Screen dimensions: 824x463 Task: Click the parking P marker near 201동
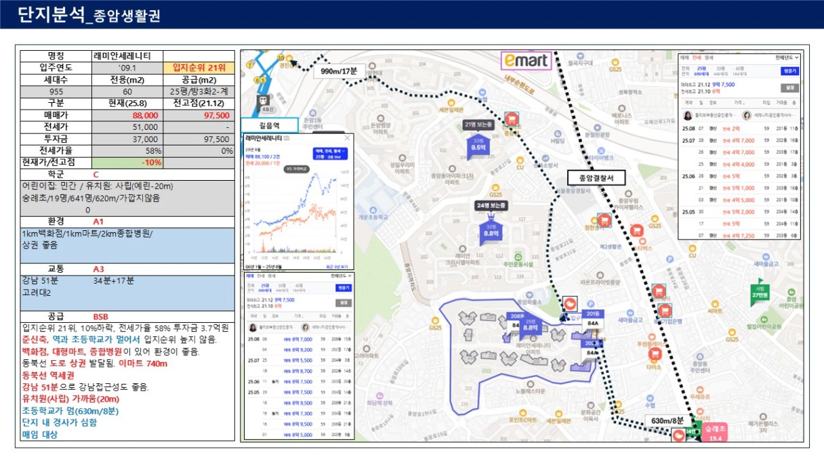(591, 305)
